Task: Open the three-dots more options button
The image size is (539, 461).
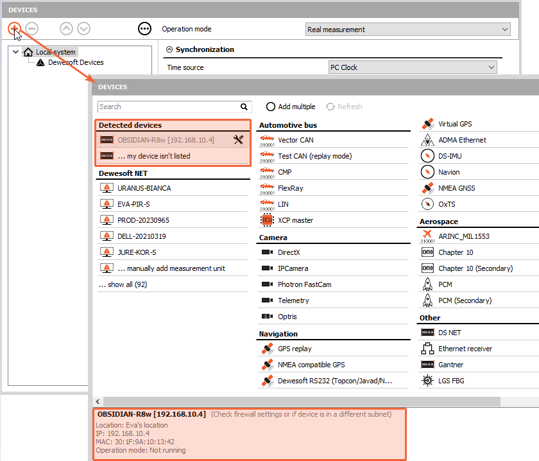Action: (x=144, y=28)
